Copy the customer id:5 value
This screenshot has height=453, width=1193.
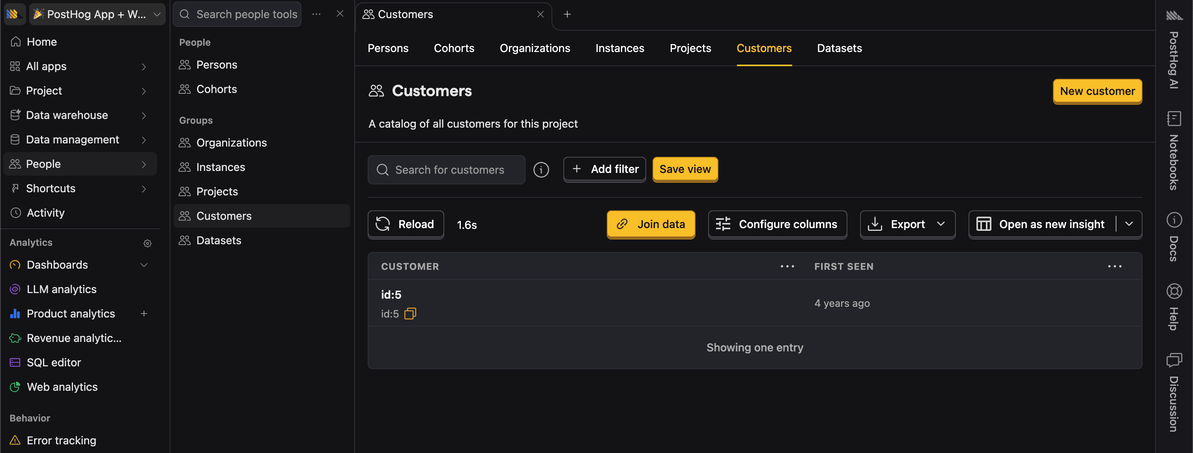[410, 314]
